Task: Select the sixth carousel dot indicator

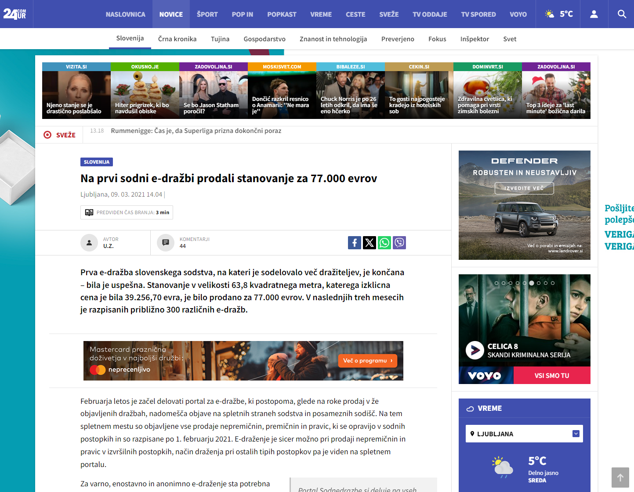Action: coord(532,283)
